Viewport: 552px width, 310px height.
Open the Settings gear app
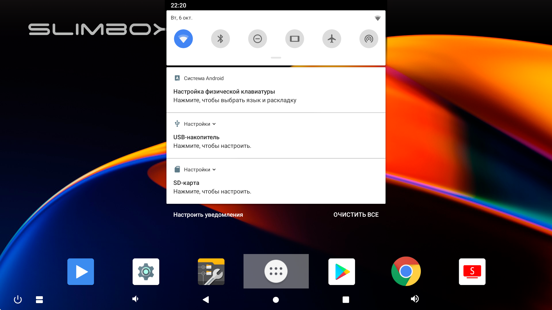(x=146, y=272)
